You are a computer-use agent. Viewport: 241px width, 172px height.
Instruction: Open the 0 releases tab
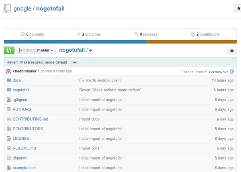click(146, 34)
